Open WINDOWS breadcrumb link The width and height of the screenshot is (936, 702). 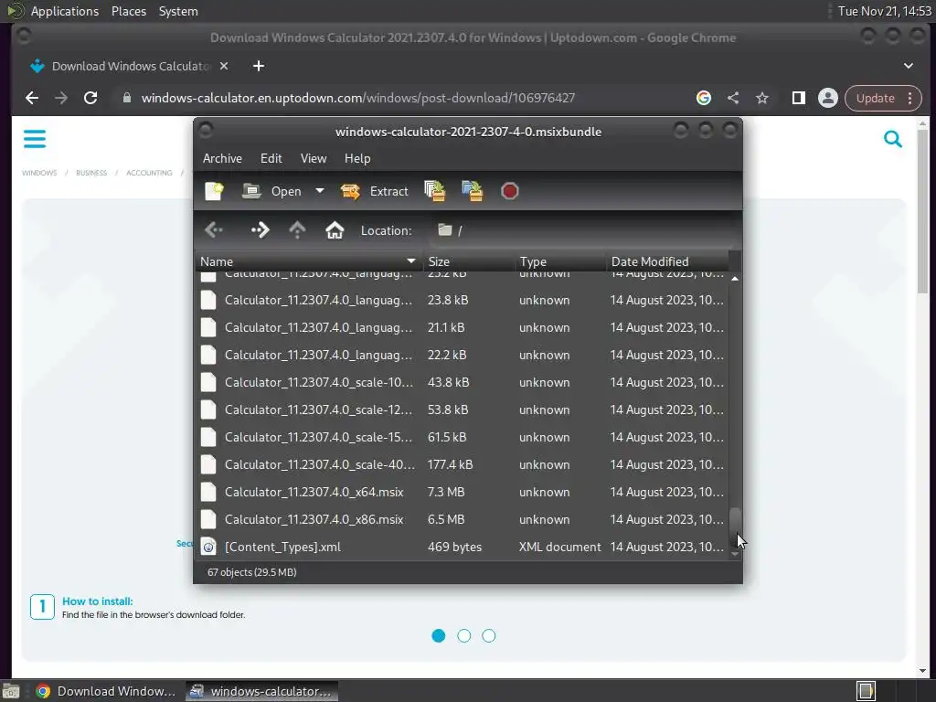click(x=39, y=173)
